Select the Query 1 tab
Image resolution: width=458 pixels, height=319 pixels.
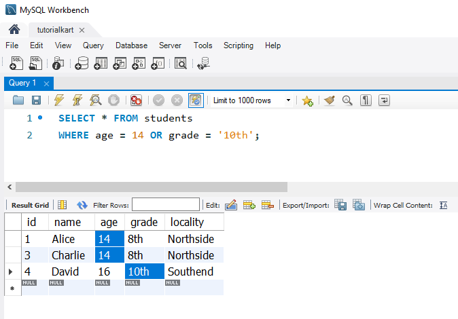(22, 83)
